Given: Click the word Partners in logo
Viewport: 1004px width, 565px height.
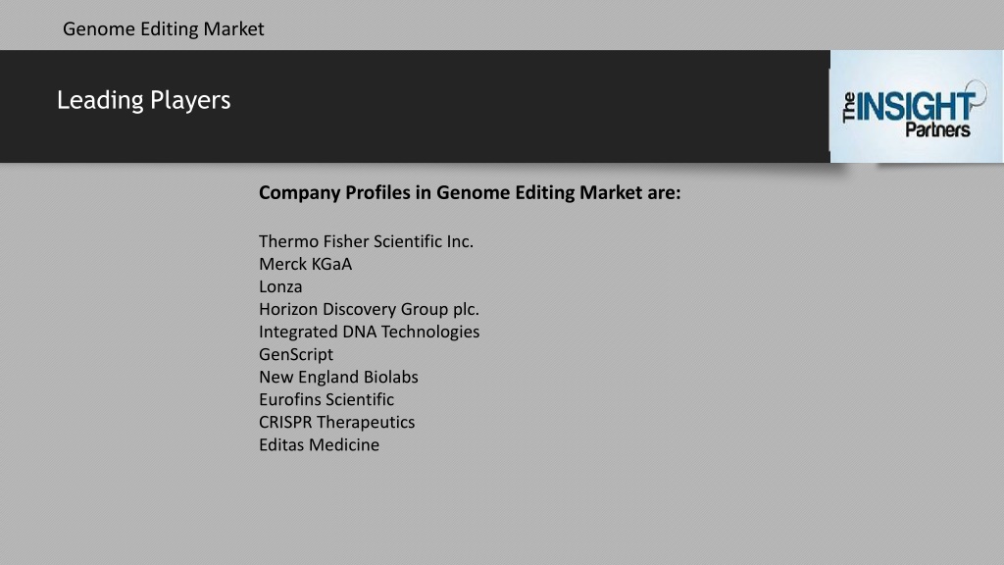Looking at the screenshot, I should point(937,130).
